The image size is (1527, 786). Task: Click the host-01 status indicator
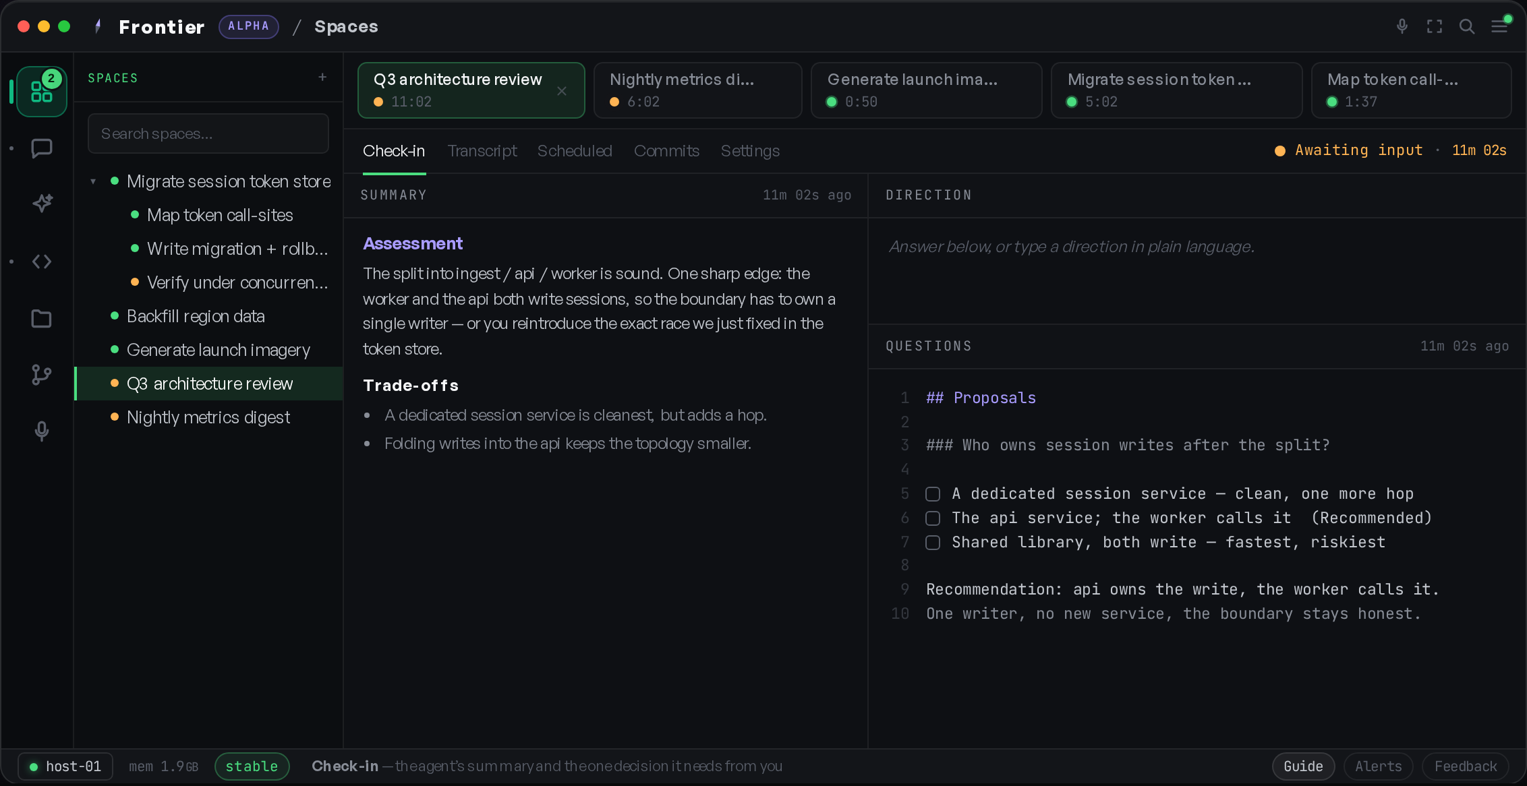click(x=65, y=766)
